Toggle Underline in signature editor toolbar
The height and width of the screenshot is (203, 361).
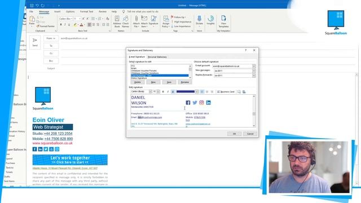tap(173, 91)
